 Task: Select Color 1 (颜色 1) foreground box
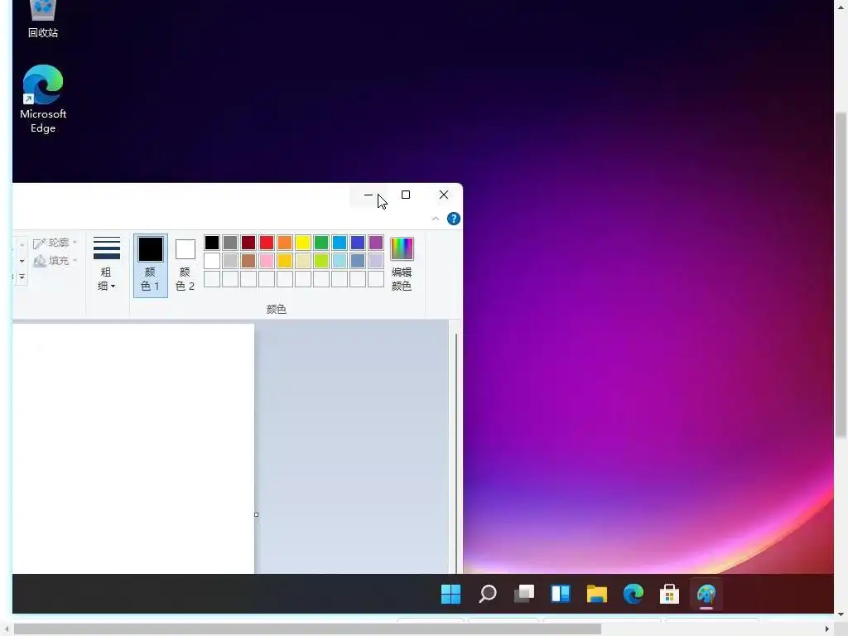[151, 265]
